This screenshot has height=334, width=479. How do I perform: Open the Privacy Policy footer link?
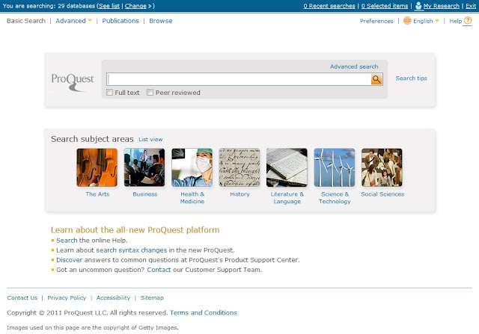click(67, 297)
